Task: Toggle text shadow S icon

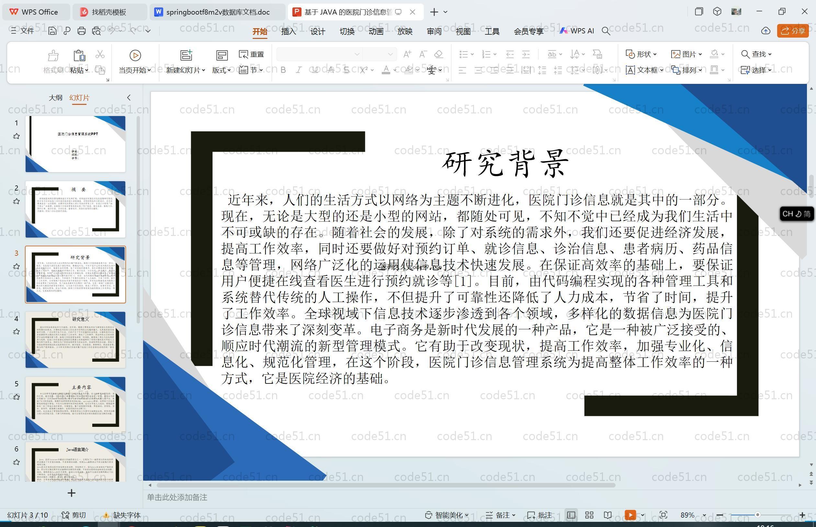Action: click(x=346, y=70)
